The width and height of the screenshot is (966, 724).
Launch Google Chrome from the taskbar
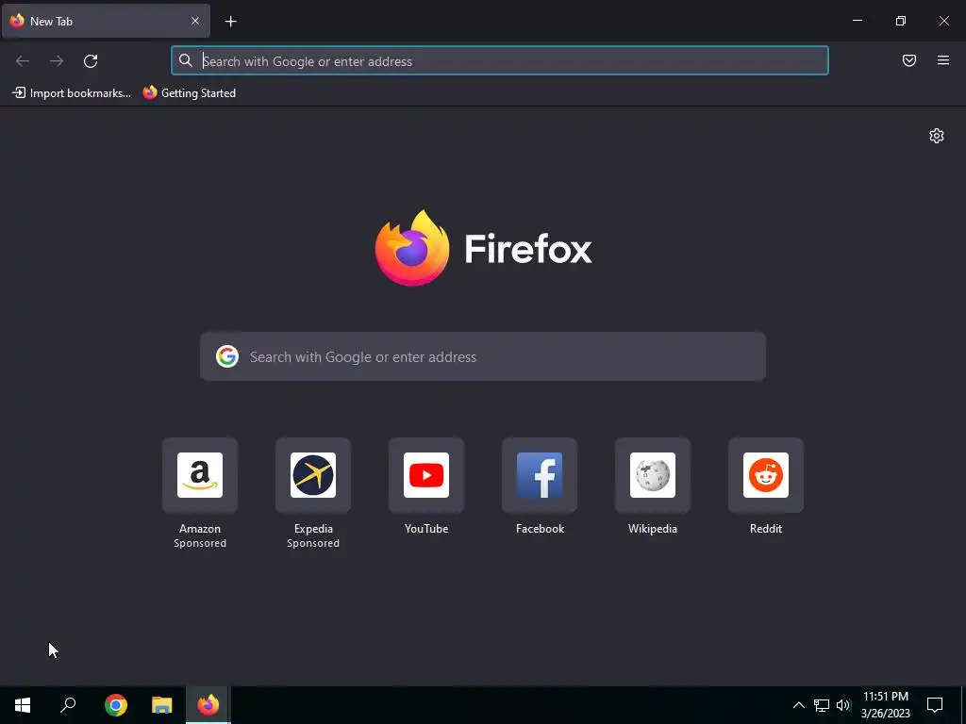coord(115,705)
